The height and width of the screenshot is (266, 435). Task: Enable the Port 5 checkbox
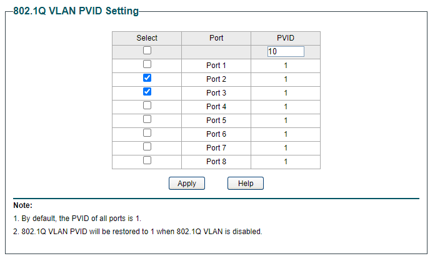[x=147, y=119]
